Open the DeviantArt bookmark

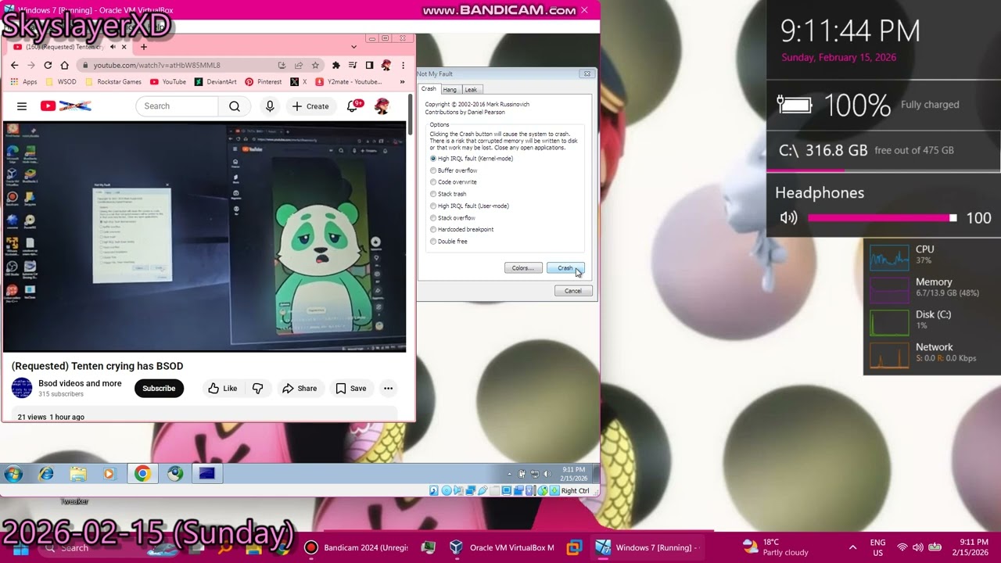[215, 82]
